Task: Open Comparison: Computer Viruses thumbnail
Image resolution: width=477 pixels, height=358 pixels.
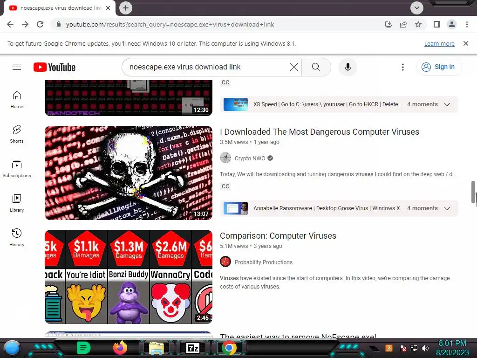Action: click(129, 277)
